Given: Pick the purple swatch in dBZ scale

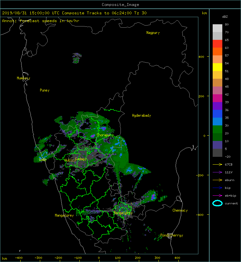Looking at the screenshot, I should pyautogui.click(x=217, y=106).
